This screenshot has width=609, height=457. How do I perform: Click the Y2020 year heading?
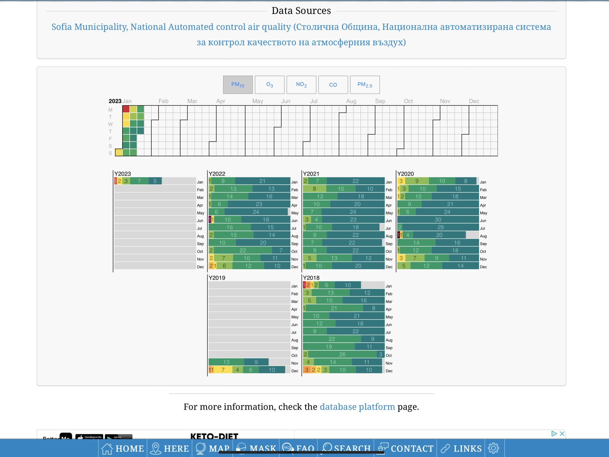[x=405, y=174]
